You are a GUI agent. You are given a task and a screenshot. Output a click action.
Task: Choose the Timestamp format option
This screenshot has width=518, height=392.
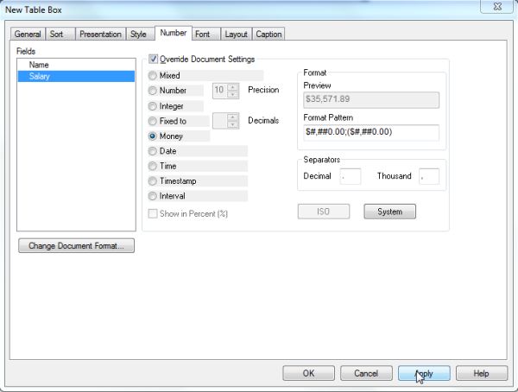152,181
